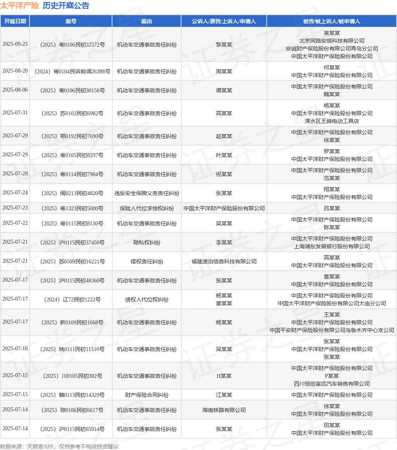Click plaintiff 周某某

tap(224, 71)
